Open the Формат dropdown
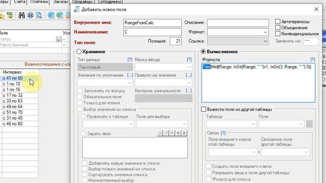 click(x=265, y=32)
